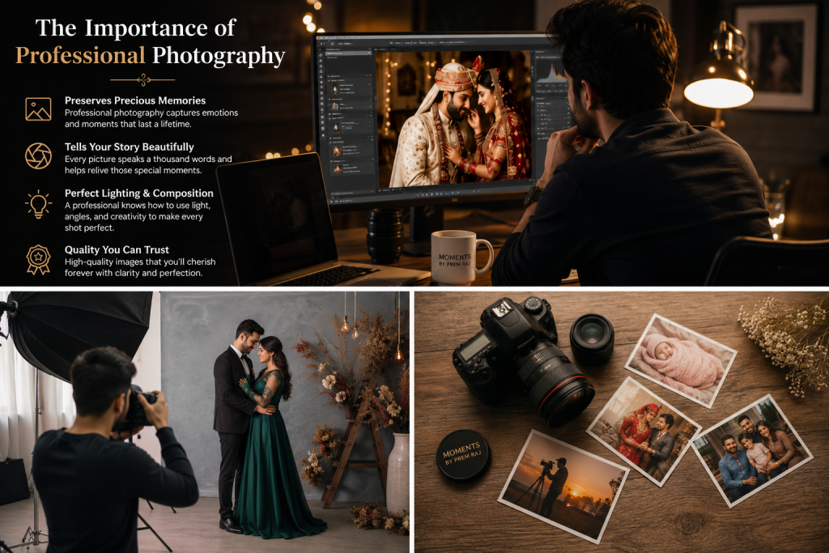This screenshot has height=553, width=829.
Task: Click the lightbulb icon beside Perfect Lighting
Action: pos(38,204)
